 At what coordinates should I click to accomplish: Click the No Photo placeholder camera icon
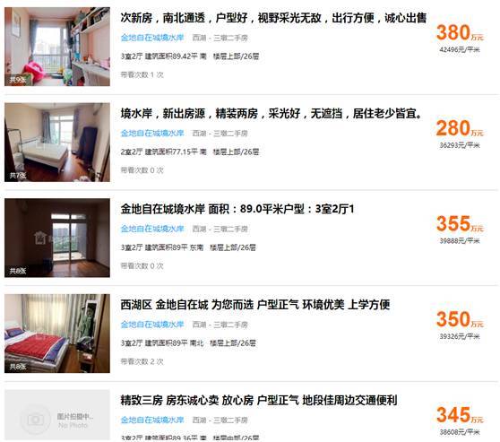[x=35, y=419]
